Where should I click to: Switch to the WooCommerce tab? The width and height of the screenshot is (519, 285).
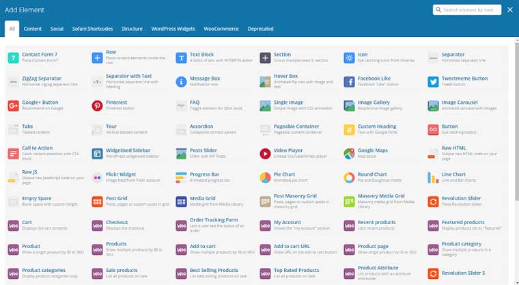221,29
